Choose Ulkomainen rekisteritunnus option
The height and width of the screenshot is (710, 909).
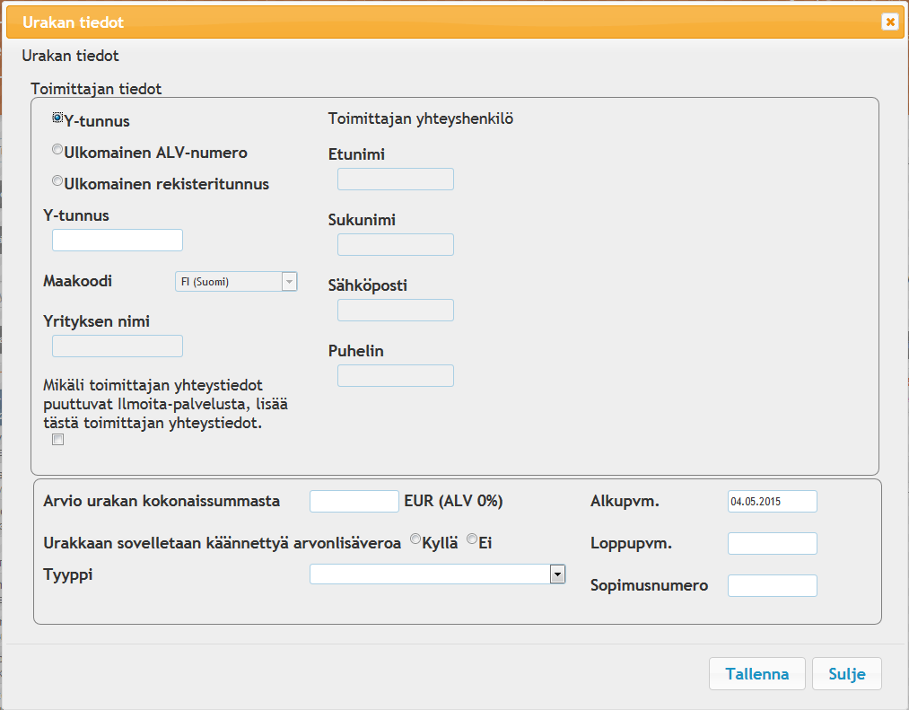point(57,181)
